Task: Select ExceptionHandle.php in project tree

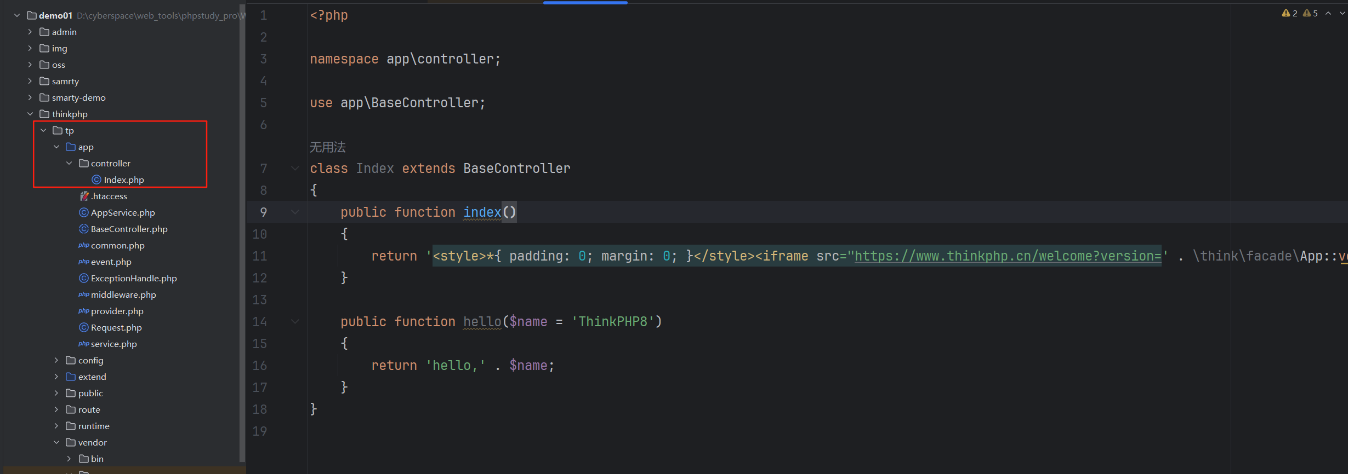Action: pyautogui.click(x=134, y=278)
